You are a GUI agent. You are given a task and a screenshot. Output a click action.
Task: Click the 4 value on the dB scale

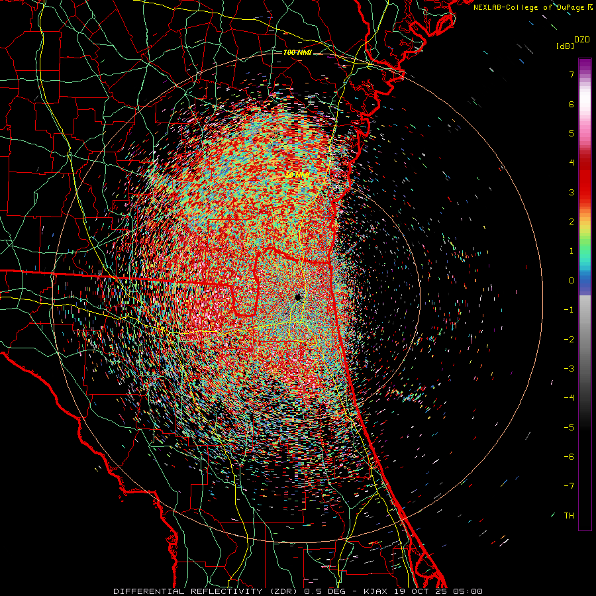click(571, 163)
